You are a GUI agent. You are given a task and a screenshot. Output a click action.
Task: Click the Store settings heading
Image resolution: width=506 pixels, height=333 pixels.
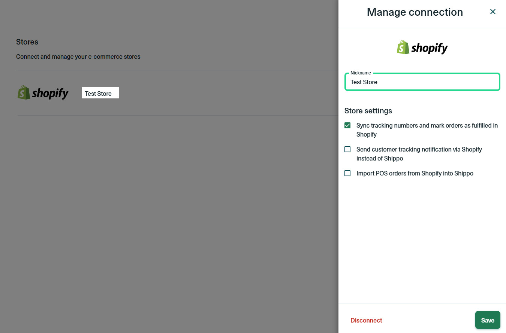coord(368,111)
